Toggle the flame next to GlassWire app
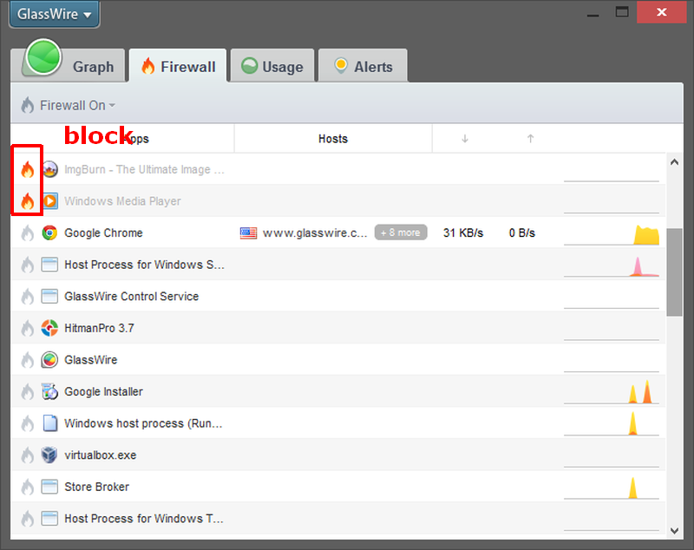This screenshot has height=550, width=694. tap(28, 360)
